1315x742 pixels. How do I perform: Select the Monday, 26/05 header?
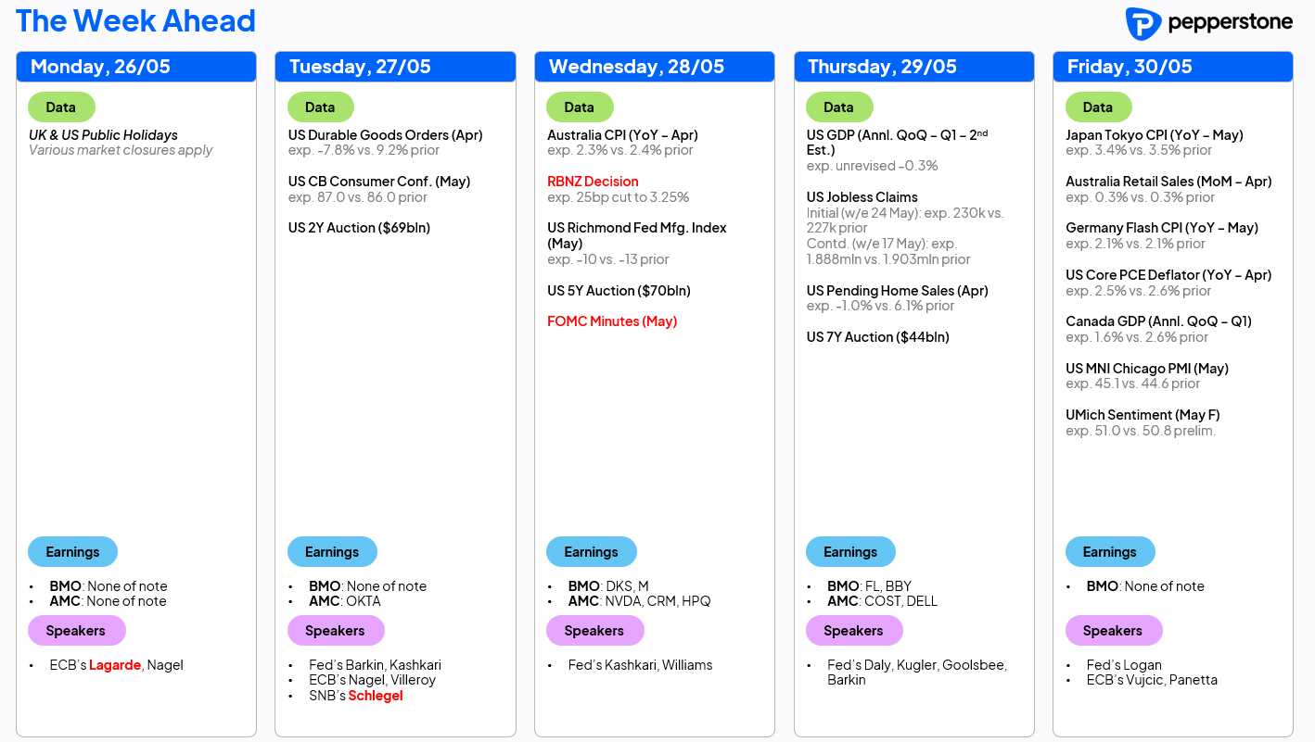coord(136,67)
